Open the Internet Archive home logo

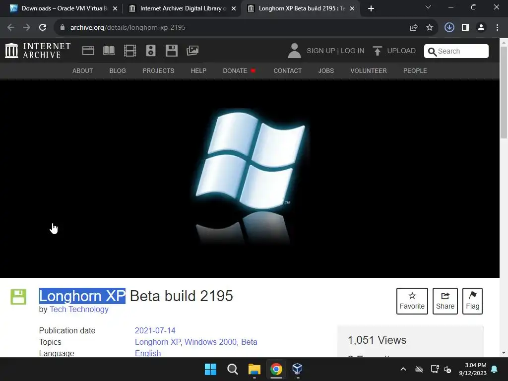click(x=38, y=51)
